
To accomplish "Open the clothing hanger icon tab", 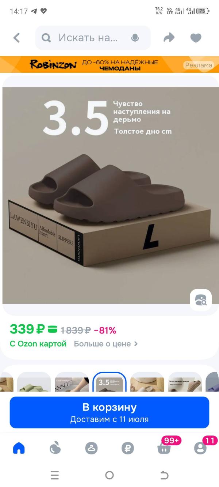I will click(x=91, y=448).
